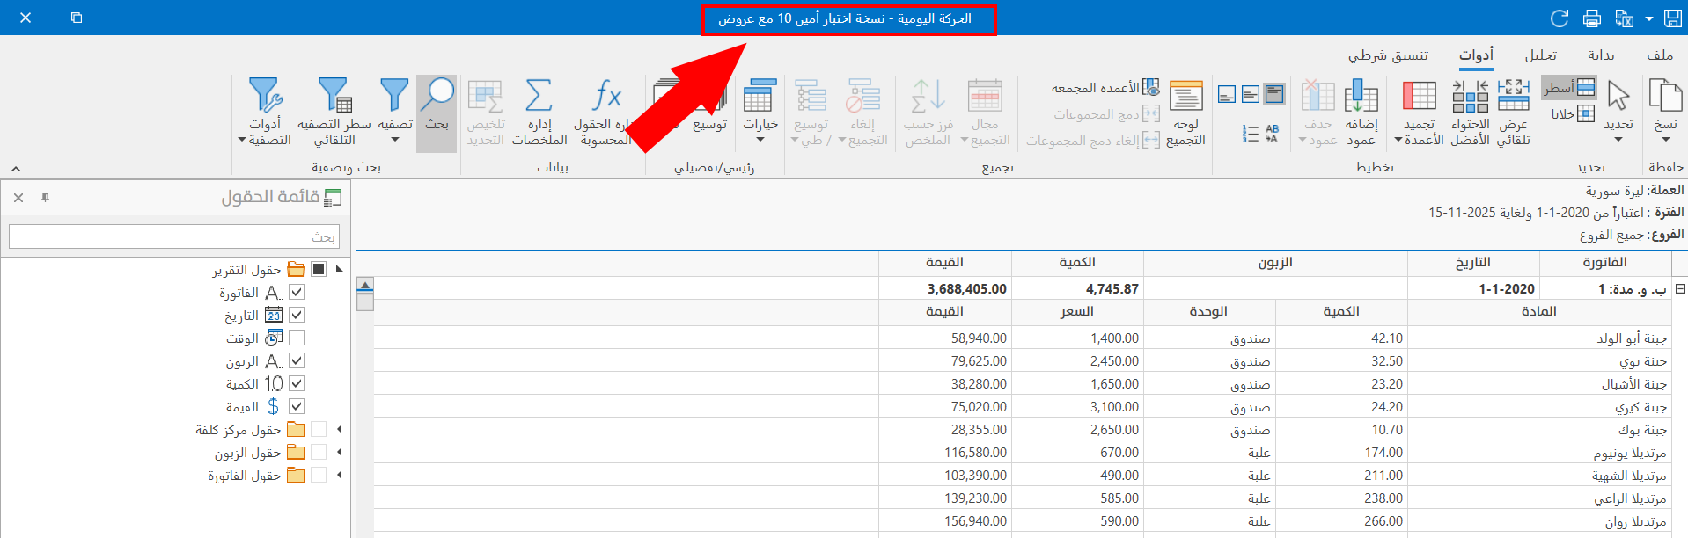Screen dimensions: 1688x538
Task: Uncheck the invoice (الفاتورة) field checkbox
Action: click(297, 292)
